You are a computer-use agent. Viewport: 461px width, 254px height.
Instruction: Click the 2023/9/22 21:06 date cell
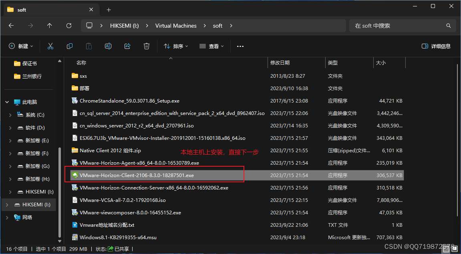tap(289, 225)
